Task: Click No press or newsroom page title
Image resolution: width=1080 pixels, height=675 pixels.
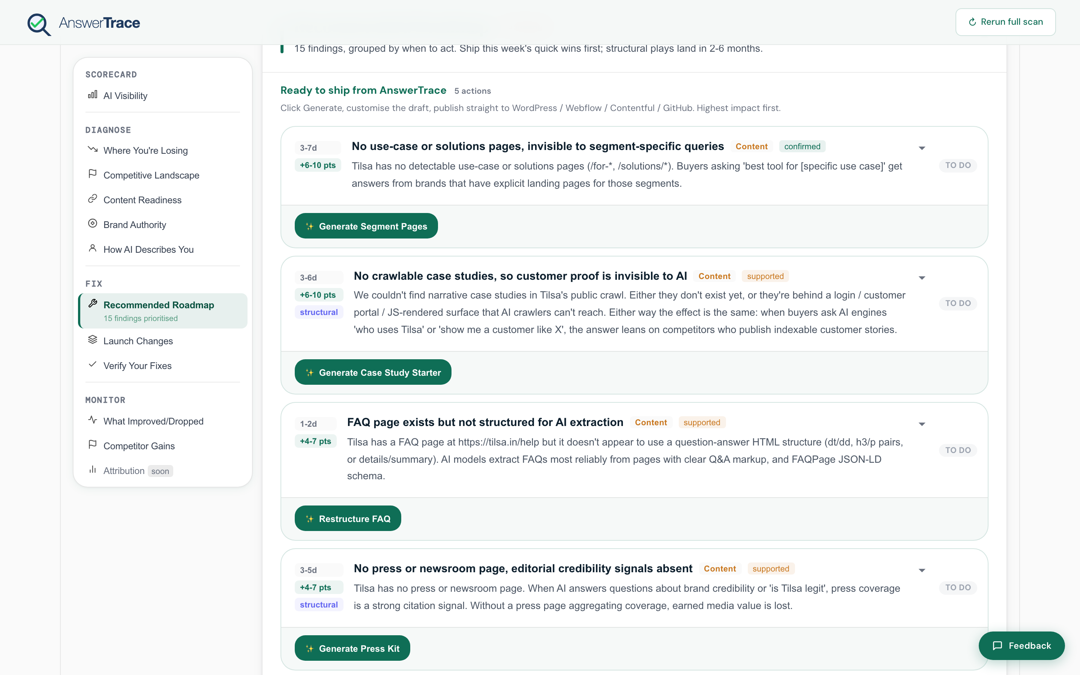Action: (523, 568)
